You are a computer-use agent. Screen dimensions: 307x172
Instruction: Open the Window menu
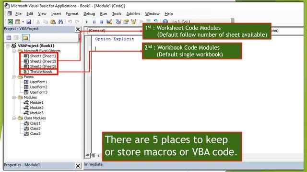click(152, 14)
